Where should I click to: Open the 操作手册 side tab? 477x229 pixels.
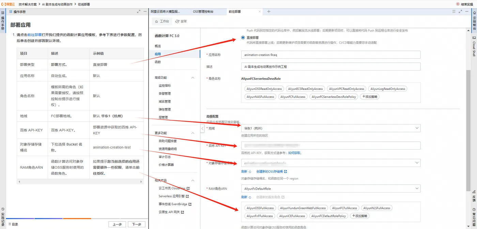3,21
